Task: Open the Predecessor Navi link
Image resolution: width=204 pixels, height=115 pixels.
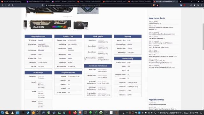Action: (69, 54)
